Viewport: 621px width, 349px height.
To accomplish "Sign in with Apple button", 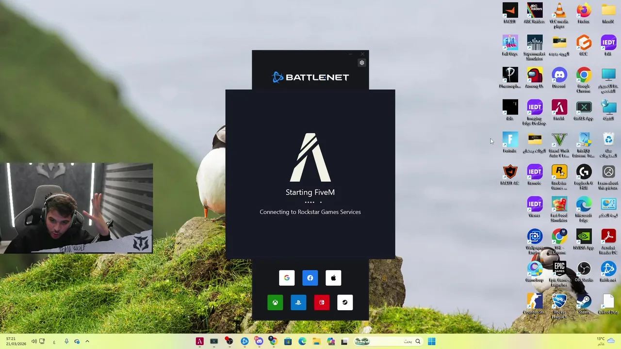I will tap(333, 278).
